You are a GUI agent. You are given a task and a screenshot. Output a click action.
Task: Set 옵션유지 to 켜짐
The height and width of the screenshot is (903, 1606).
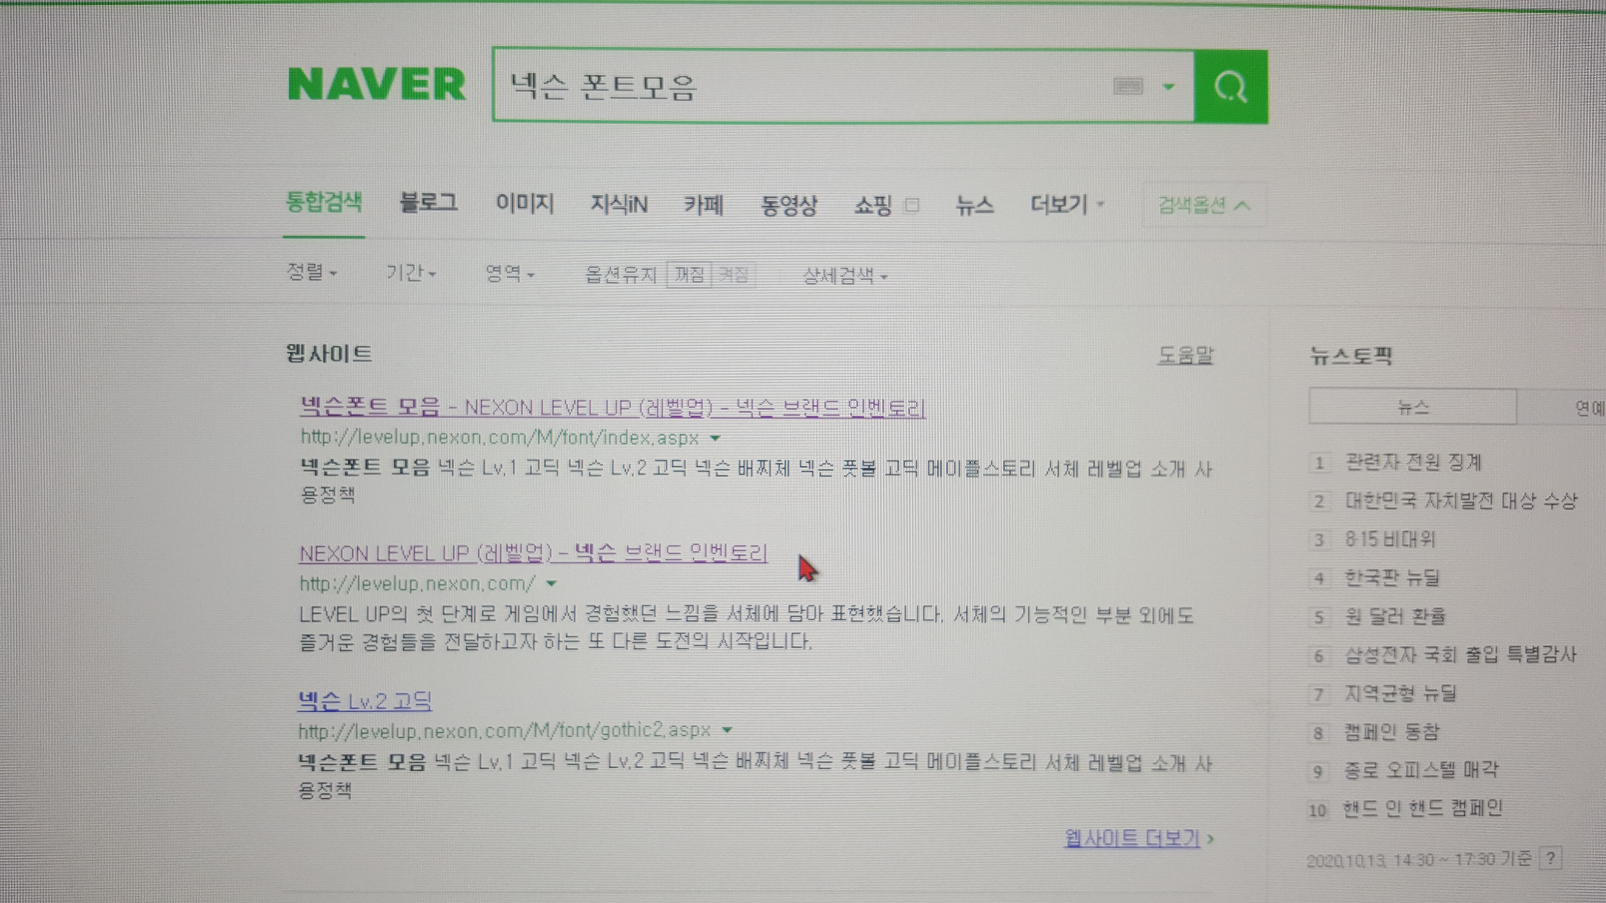(733, 275)
